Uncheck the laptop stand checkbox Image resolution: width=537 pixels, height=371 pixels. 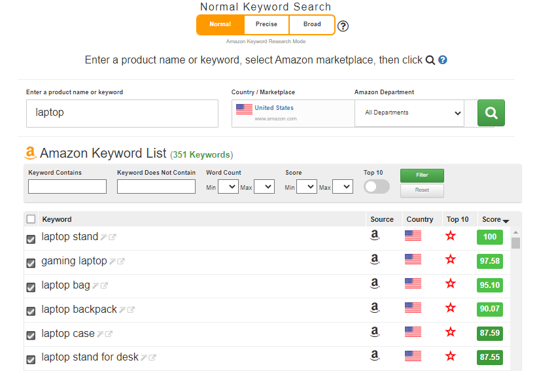click(31, 239)
